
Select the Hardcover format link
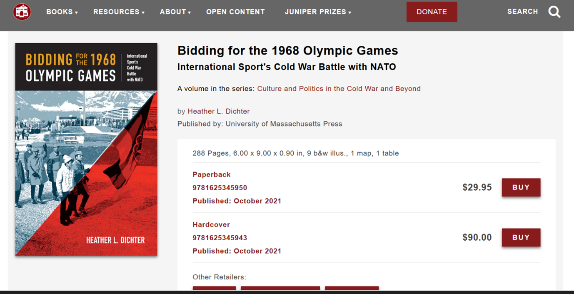(x=211, y=224)
